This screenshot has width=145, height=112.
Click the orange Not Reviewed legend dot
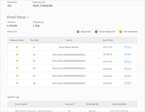(121, 32)
